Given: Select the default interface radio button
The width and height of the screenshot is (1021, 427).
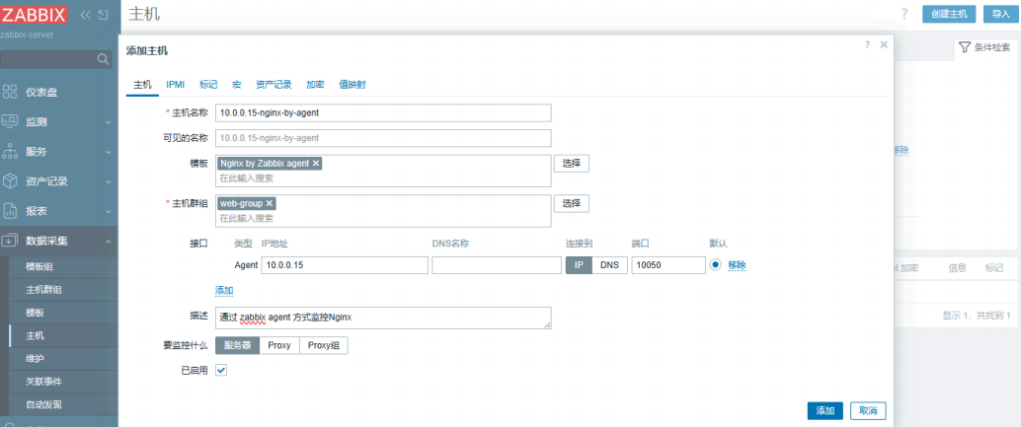Looking at the screenshot, I should click(x=716, y=265).
